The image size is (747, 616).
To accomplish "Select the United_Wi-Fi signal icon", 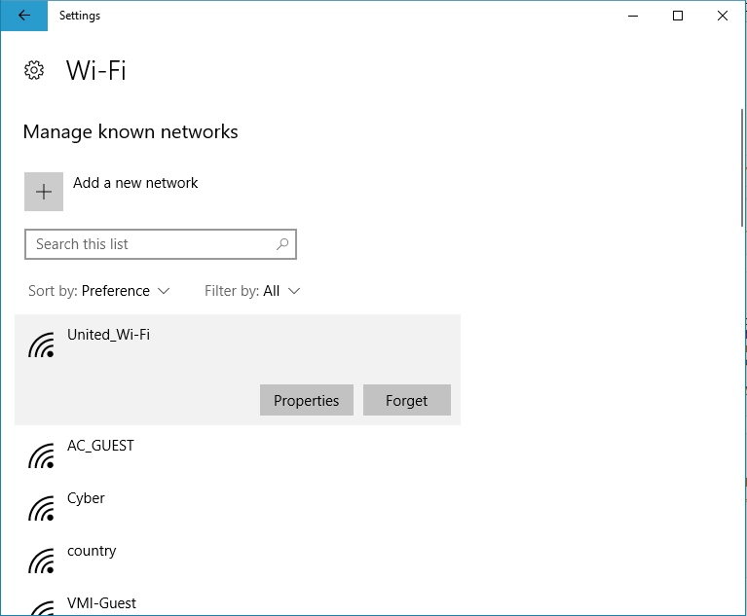I will click(42, 345).
